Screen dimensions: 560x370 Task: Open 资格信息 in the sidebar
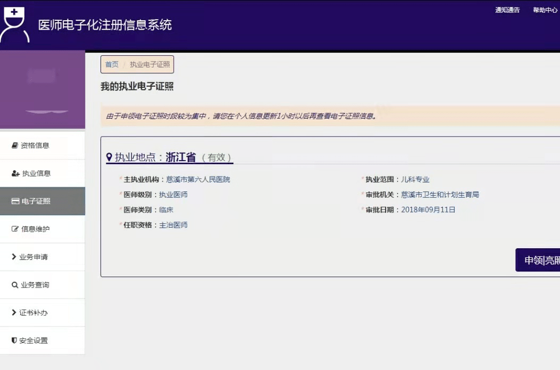43,145
